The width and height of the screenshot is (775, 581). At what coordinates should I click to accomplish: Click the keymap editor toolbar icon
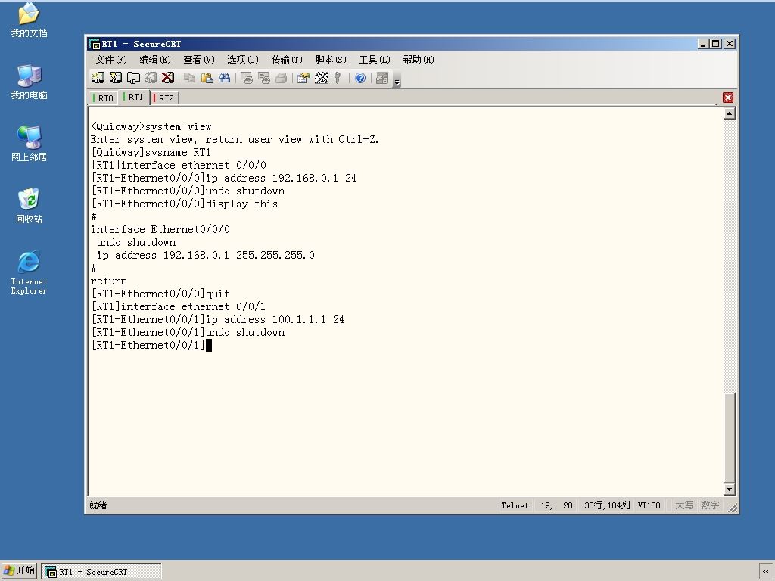tap(321, 78)
